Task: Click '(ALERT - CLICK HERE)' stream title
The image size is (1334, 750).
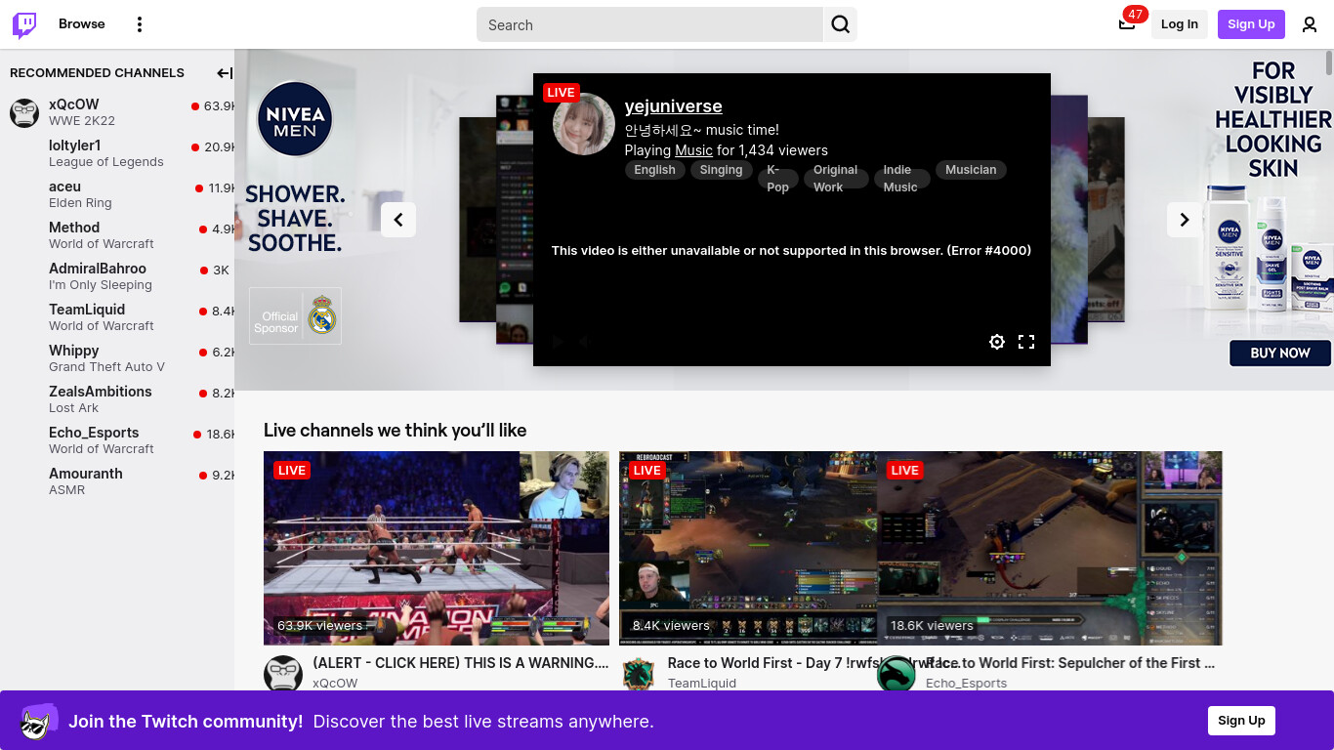Action: (461, 663)
